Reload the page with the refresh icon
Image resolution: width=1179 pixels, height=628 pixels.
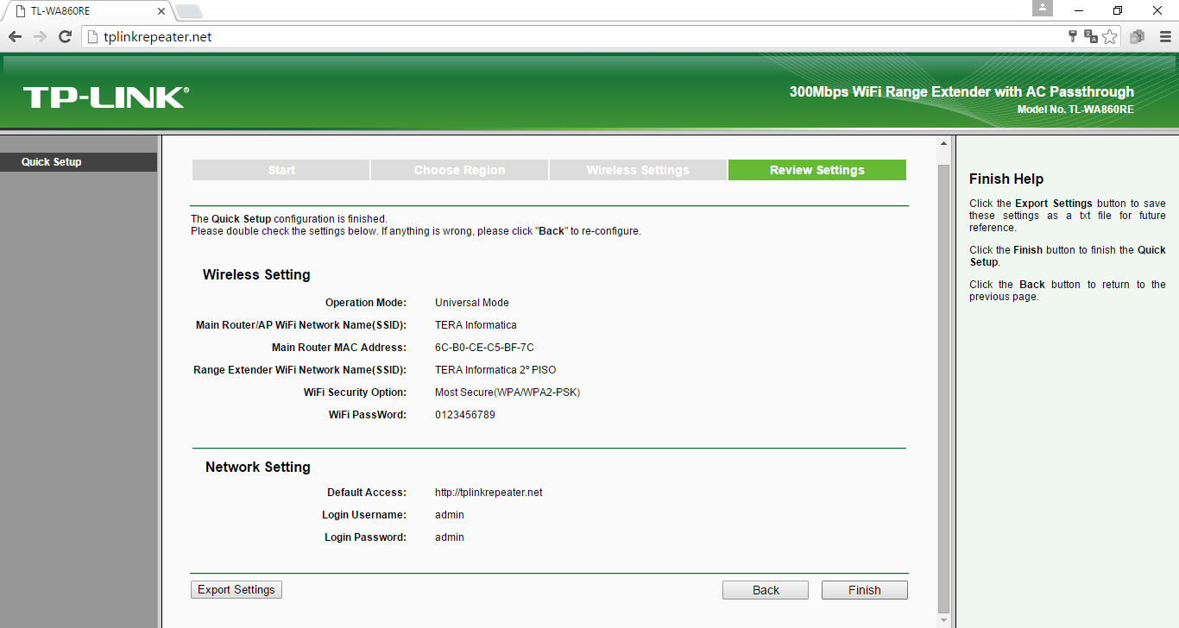tap(65, 36)
